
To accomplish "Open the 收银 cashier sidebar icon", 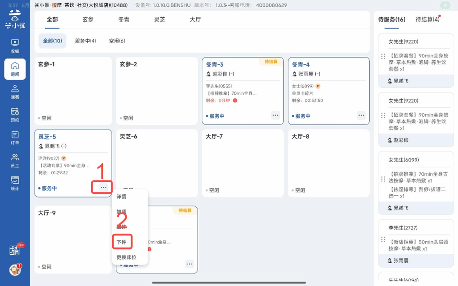I will [15, 46].
